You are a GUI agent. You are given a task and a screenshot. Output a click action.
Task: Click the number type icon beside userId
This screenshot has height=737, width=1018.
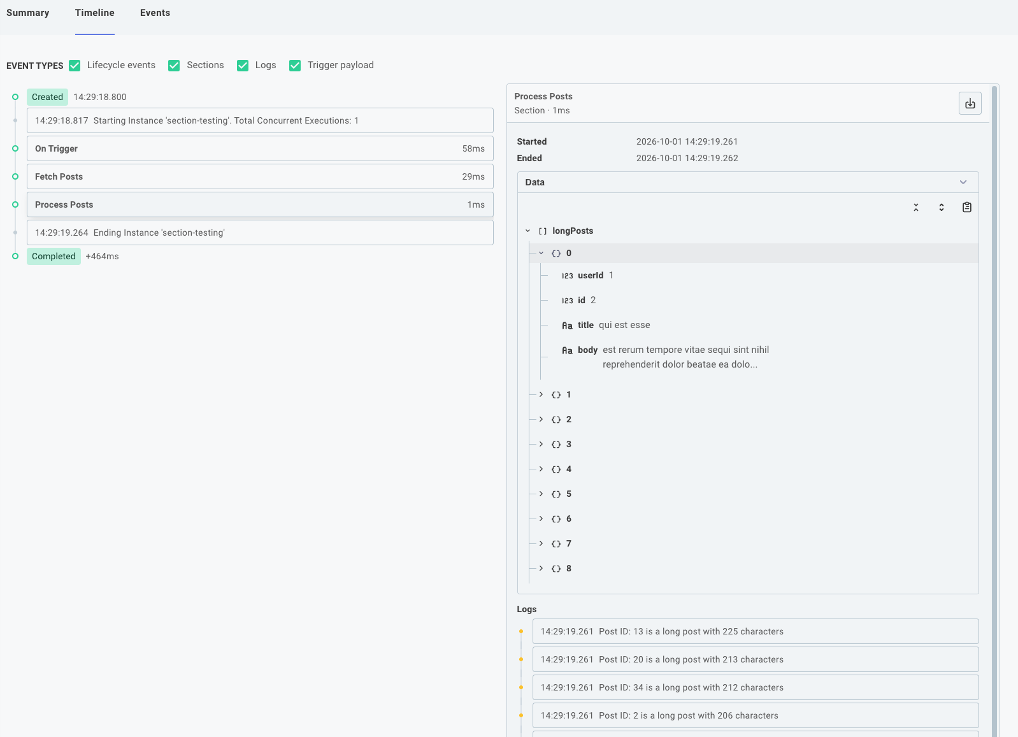click(x=567, y=276)
